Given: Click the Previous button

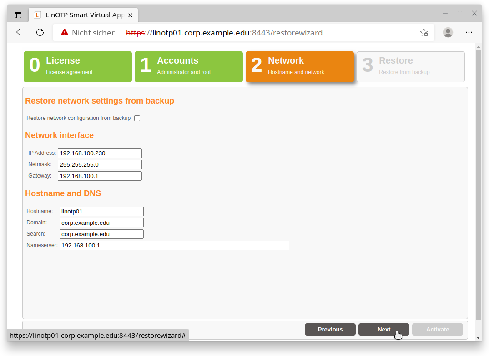Looking at the screenshot, I should 330,330.
